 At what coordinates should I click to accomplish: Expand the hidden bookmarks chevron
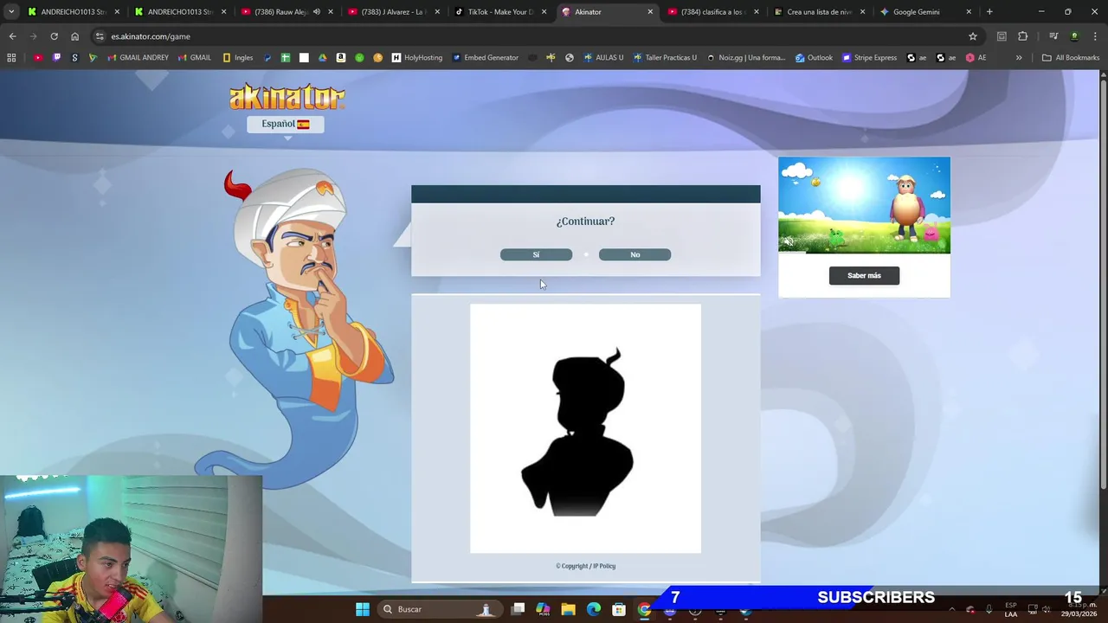coord(1019,58)
